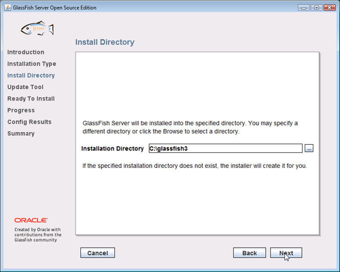Click the 'If the specified installation directory' note
Screen dimensions: 340x272
[x=194, y=166]
